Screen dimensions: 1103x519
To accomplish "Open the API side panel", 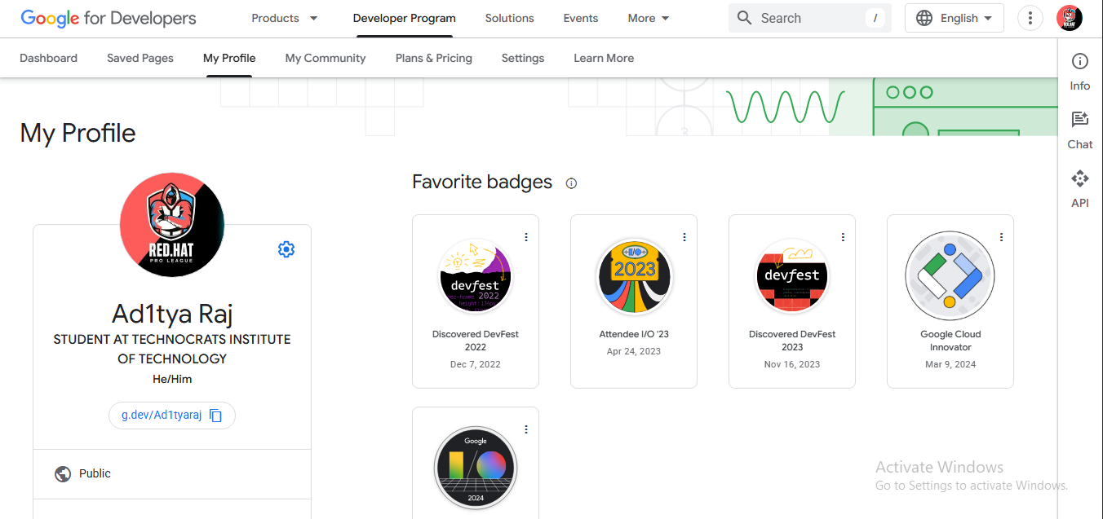I will (1080, 189).
